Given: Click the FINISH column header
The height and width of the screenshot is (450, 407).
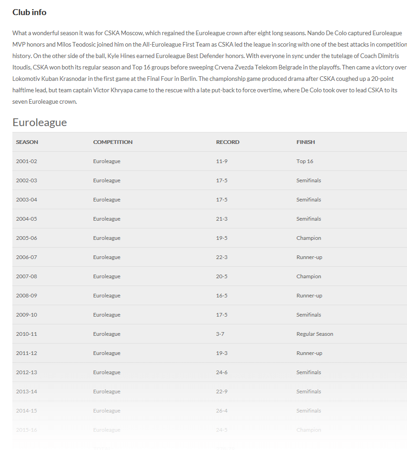Looking at the screenshot, I should (305, 142).
